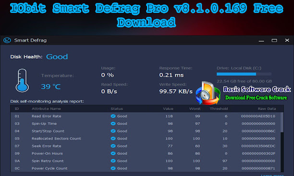Click raw data 0000000AE05D10

[x=258, y=116]
